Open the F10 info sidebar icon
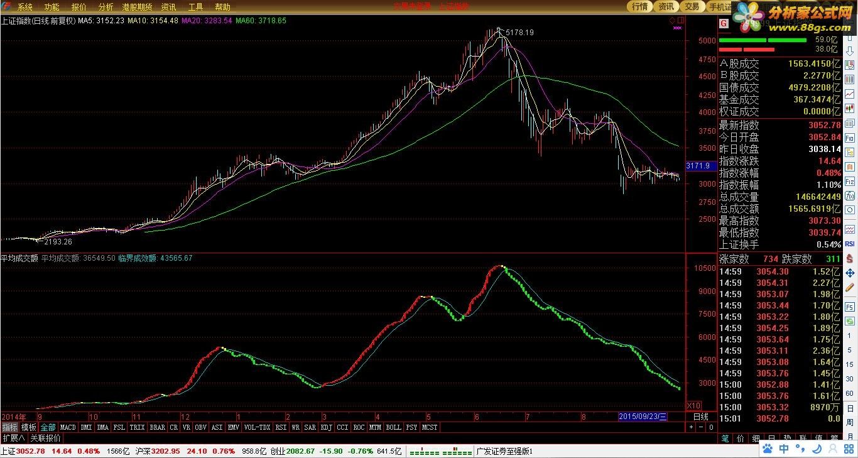 850,138
